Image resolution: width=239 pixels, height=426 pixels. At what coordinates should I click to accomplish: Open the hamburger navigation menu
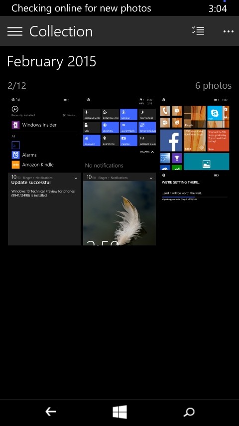pyautogui.click(x=15, y=31)
